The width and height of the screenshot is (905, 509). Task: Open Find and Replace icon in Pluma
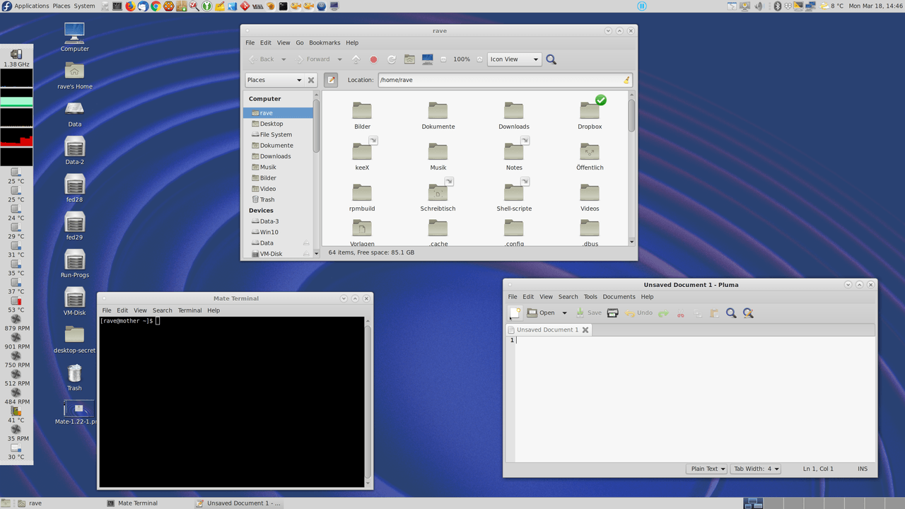click(748, 313)
